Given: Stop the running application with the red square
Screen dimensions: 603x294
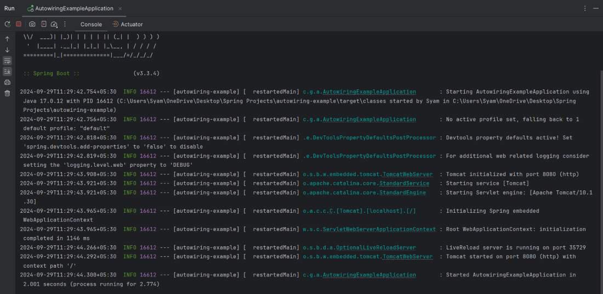Looking at the screenshot, I should [19, 24].
